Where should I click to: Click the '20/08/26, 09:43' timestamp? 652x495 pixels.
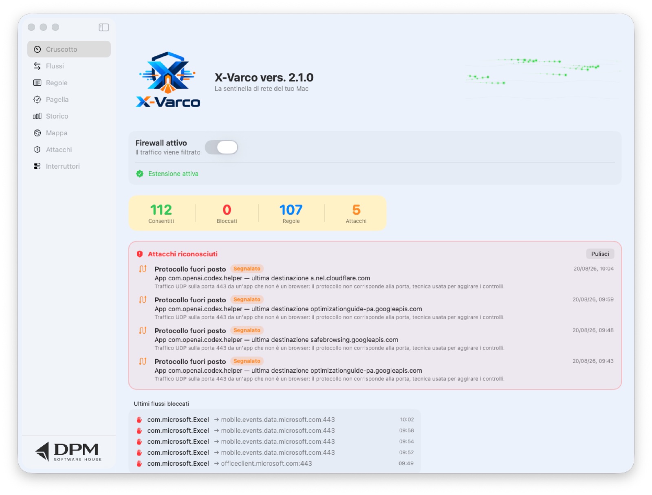tap(593, 361)
